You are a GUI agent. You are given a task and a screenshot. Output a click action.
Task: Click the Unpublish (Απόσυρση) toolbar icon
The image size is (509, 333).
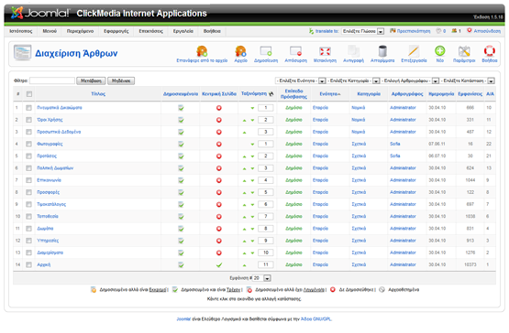[x=295, y=51]
